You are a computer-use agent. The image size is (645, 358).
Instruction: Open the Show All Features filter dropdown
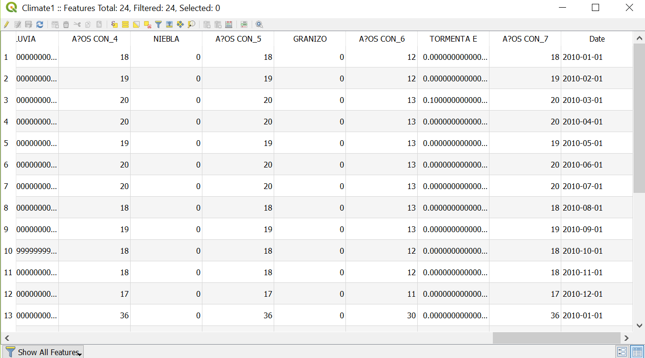[x=44, y=352]
